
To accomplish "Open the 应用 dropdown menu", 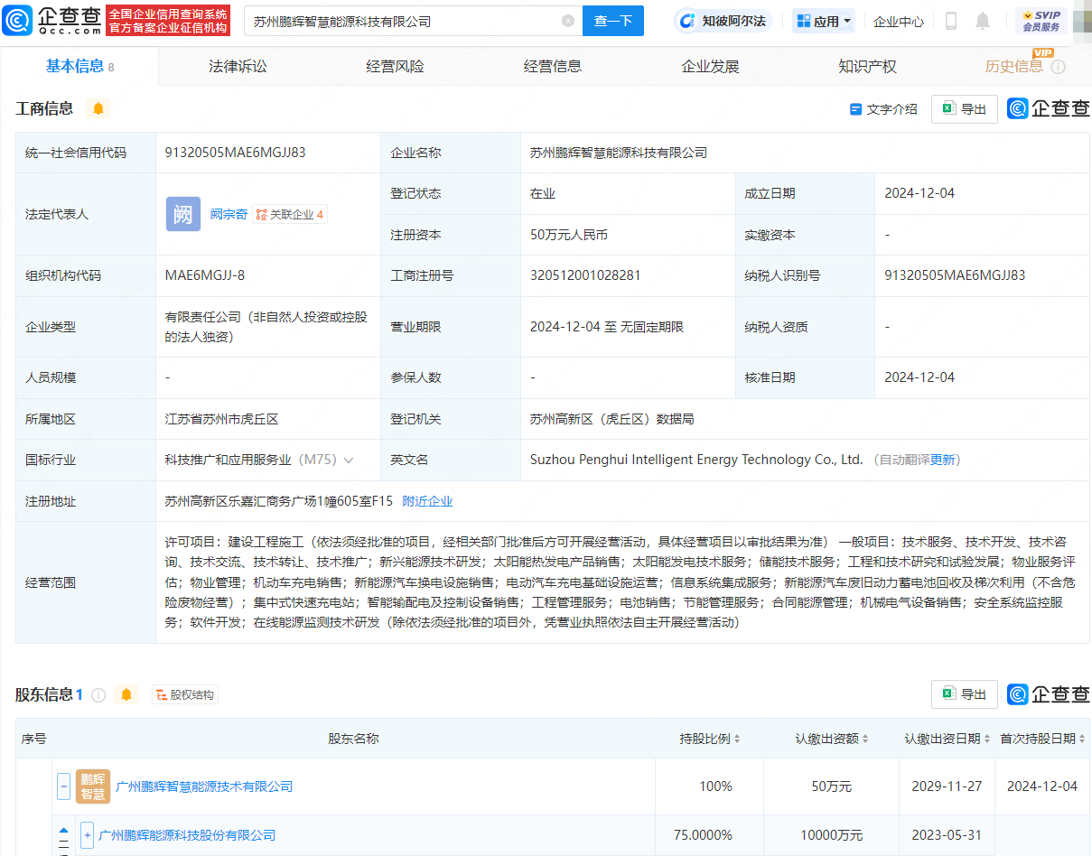I will (x=825, y=21).
